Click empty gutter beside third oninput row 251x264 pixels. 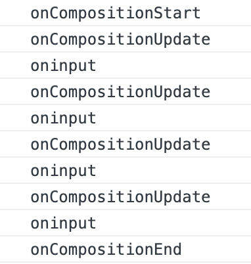14,170
